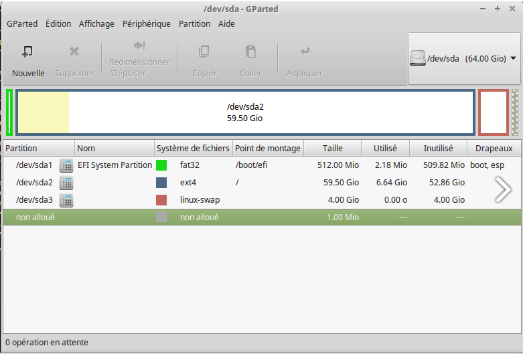Click the green fat32 color swatch
This screenshot has height=354, width=523.
tap(161, 165)
